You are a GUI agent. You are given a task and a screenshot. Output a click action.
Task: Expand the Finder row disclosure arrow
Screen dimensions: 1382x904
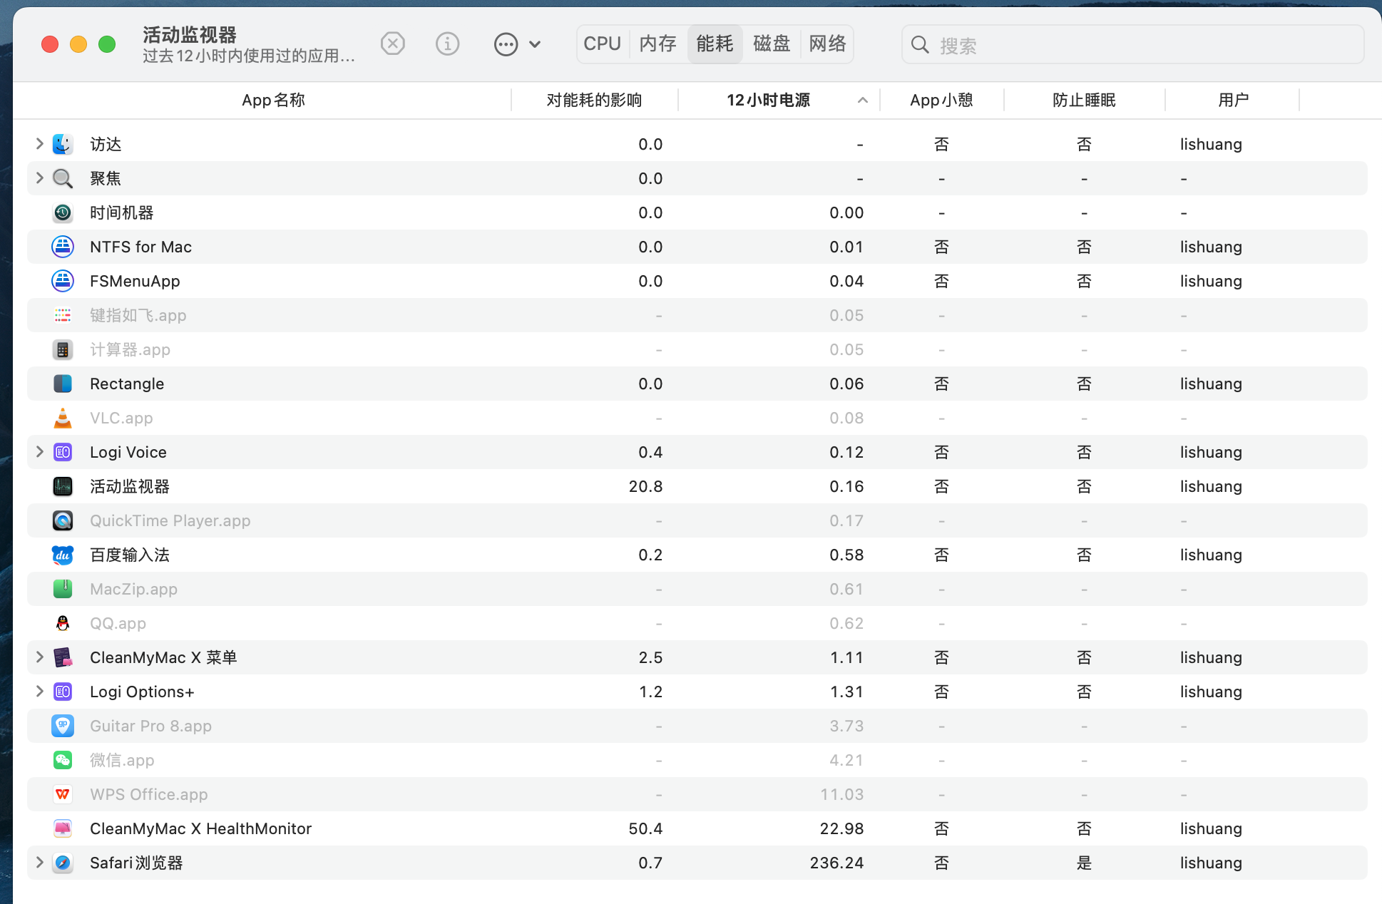click(40, 144)
